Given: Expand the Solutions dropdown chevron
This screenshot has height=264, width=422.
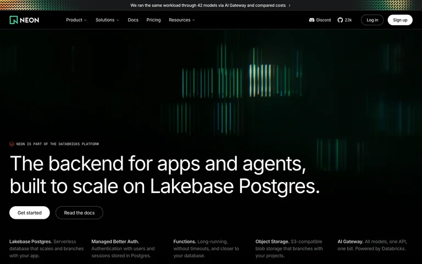Looking at the screenshot, I should pyautogui.click(x=118, y=20).
